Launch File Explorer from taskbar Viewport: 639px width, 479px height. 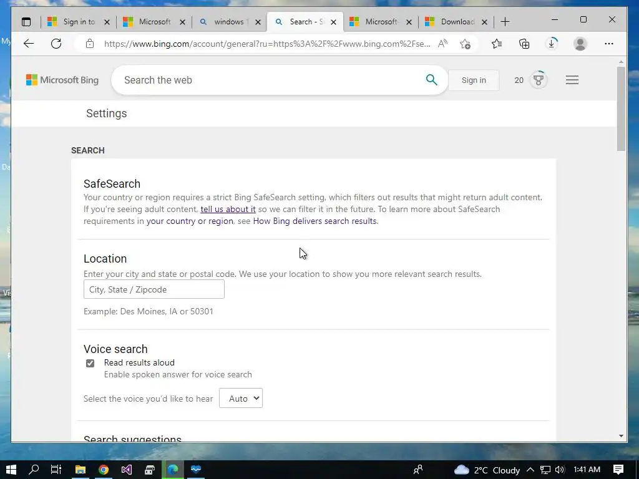click(80, 470)
